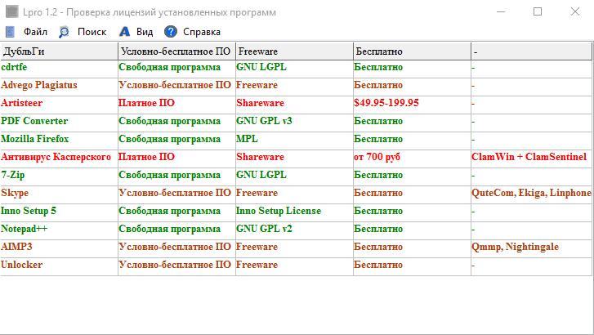Click the Файл menu icon
Image resolution: width=594 pixels, height=335 pixels.
coord(11,32)
